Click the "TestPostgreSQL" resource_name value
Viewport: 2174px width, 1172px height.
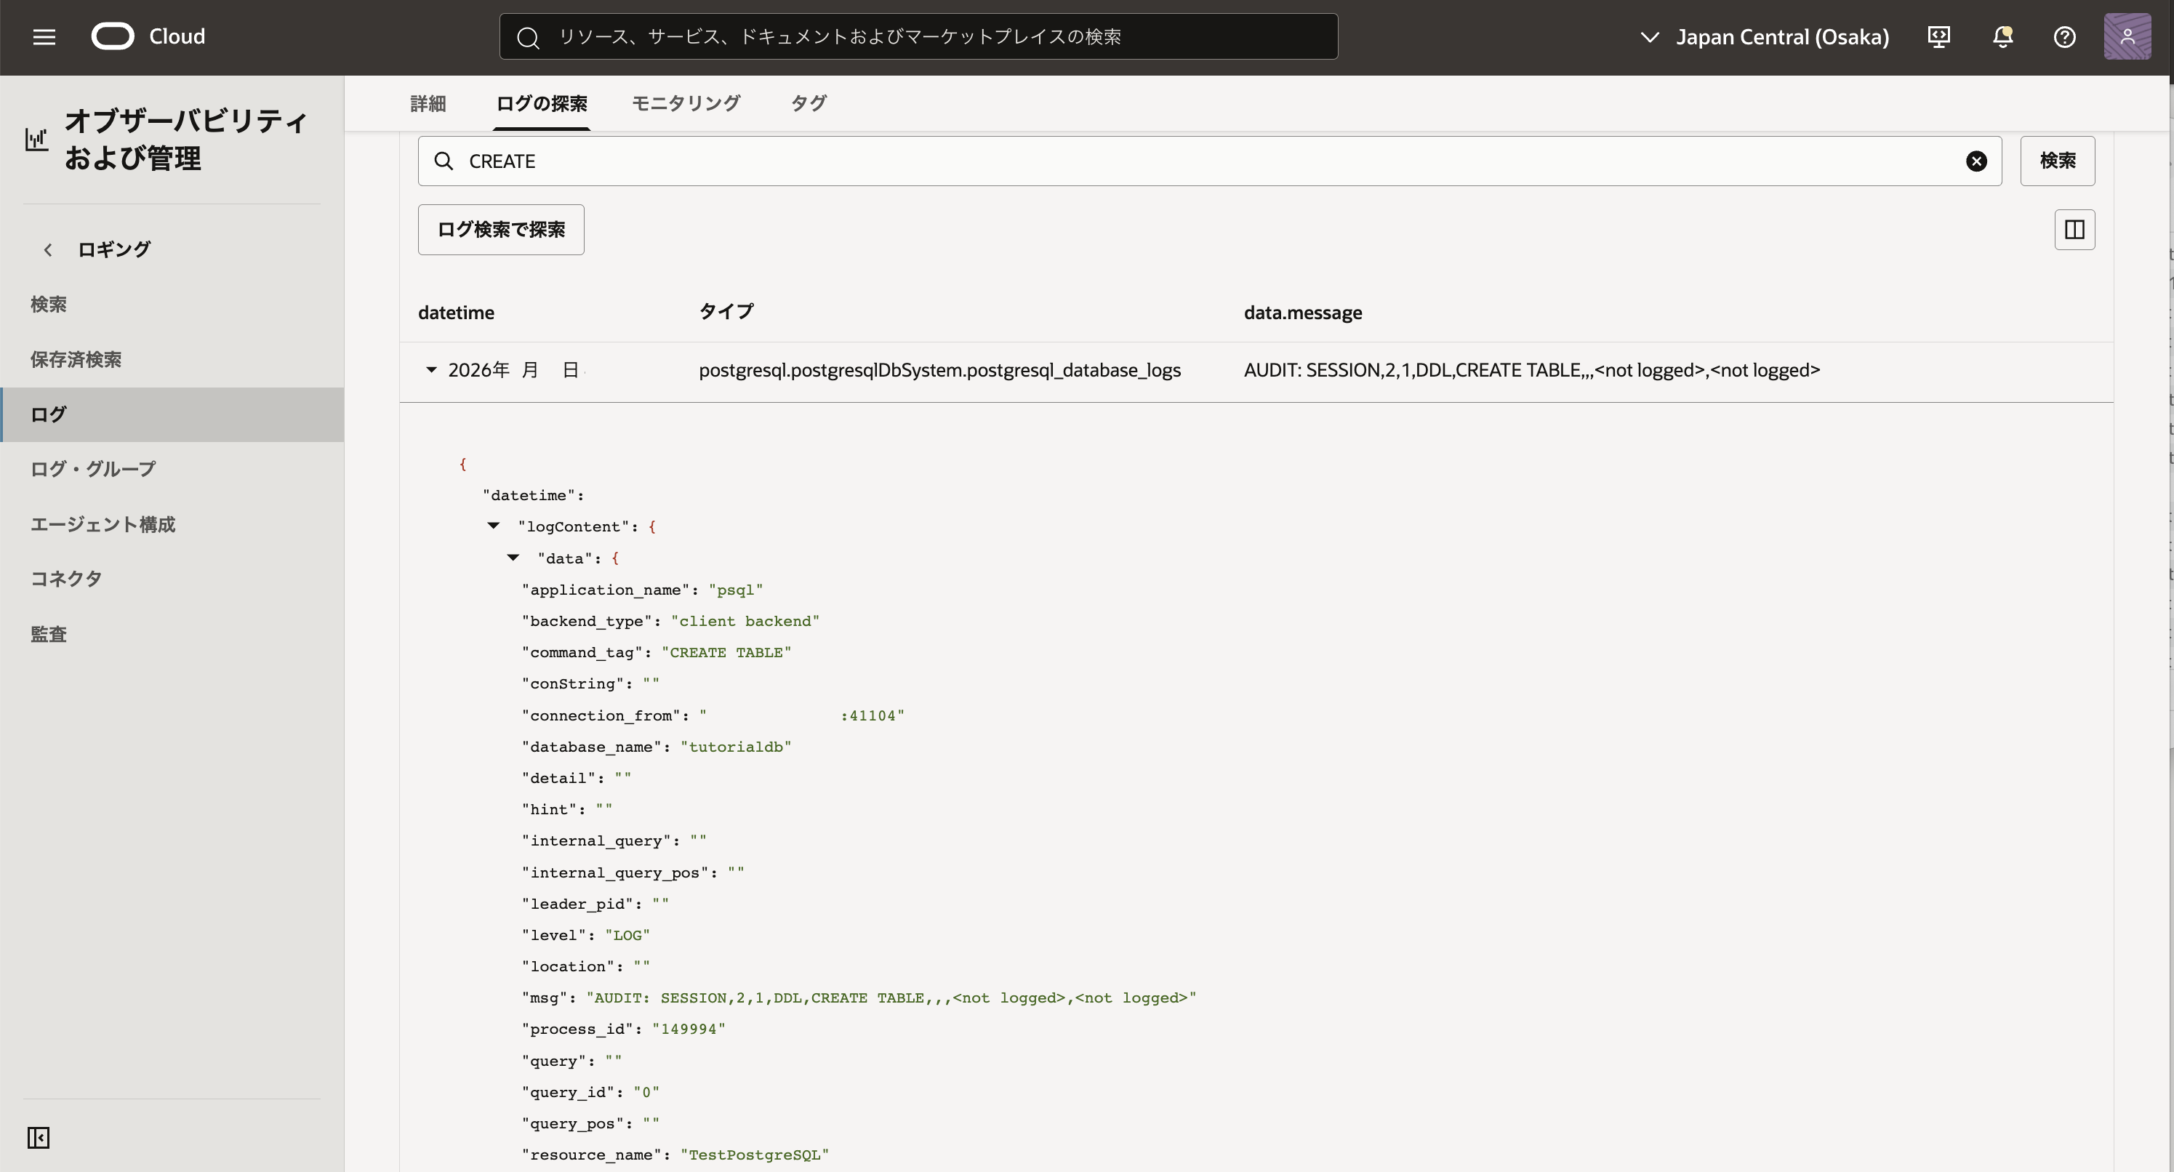point(755,1155)
